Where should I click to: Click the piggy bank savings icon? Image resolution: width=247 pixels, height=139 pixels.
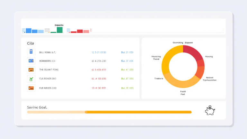pyautogui.click(x=210, y=110)
